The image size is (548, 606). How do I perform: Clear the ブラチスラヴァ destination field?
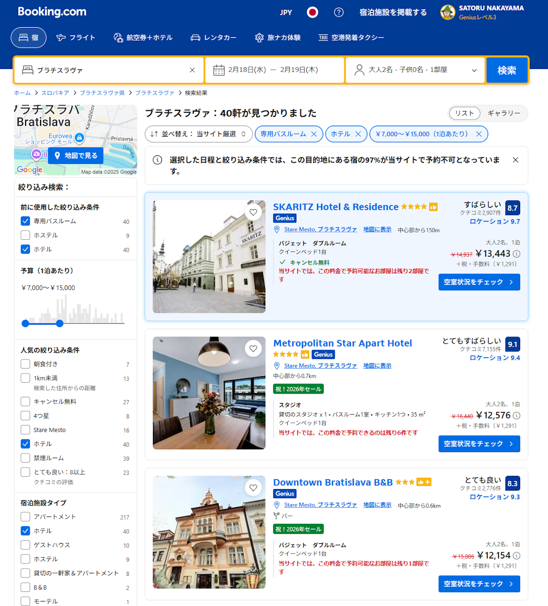(x=192, y=70)
